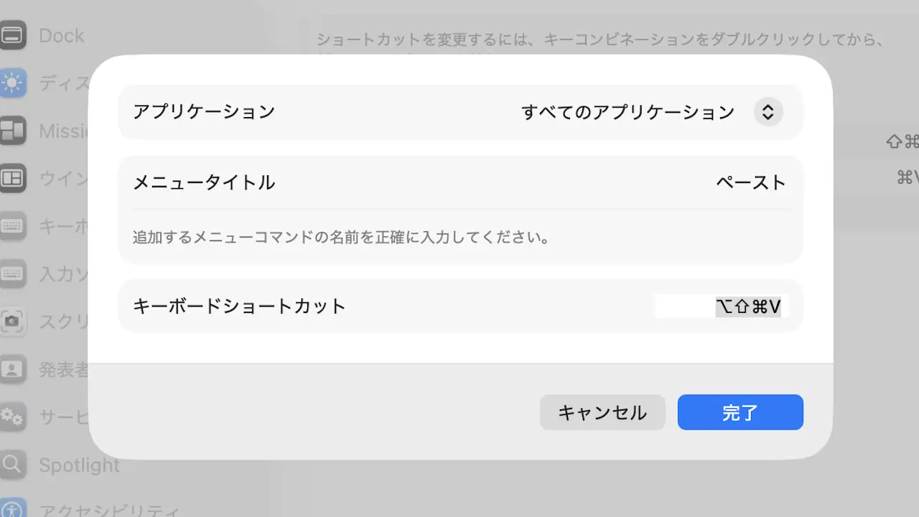Click the Dock icon in sidebar
This screenshot has width=919, height=517.
[12, 35]
